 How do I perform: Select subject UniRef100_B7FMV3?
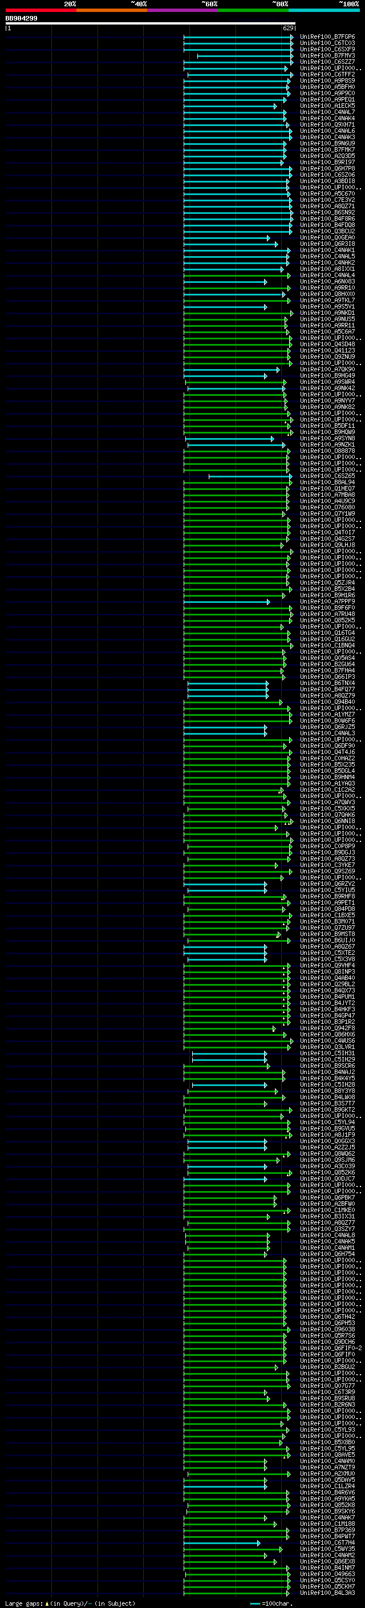click(327, 55)
